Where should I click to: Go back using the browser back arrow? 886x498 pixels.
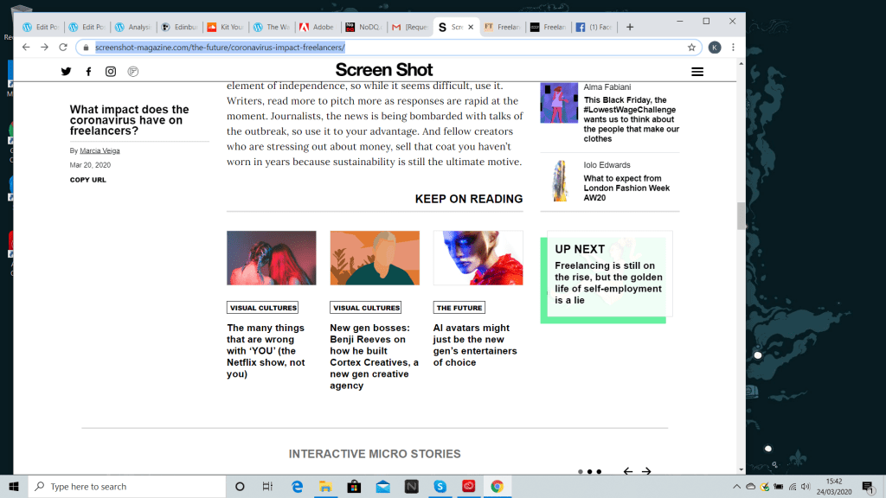point(26,48)
